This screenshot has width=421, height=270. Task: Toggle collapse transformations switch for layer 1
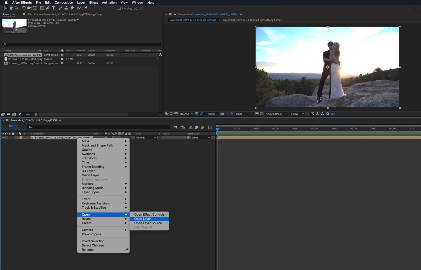pos(109,137)
